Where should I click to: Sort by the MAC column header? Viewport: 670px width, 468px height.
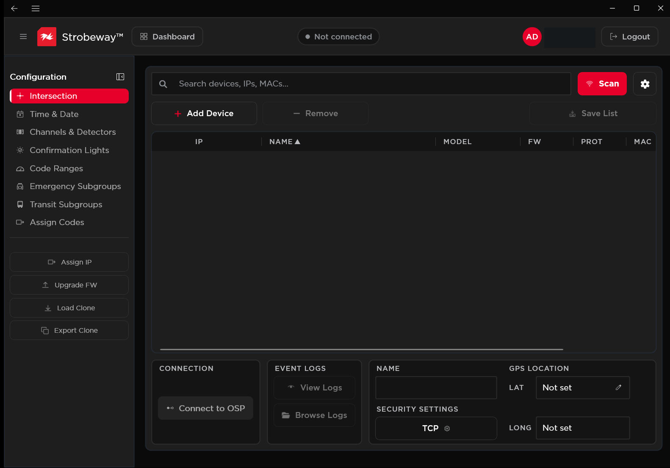[642, 142]
